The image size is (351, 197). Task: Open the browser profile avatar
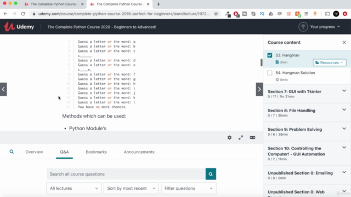pos(336,14)
